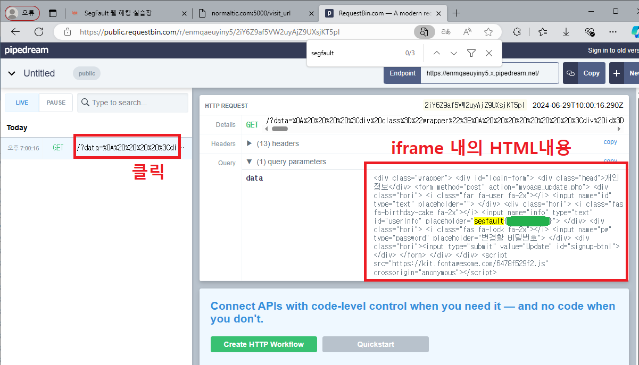This screenshot has width=639, height=365.
Task: Click the Type to search field
Action: [x=132, y=102]
